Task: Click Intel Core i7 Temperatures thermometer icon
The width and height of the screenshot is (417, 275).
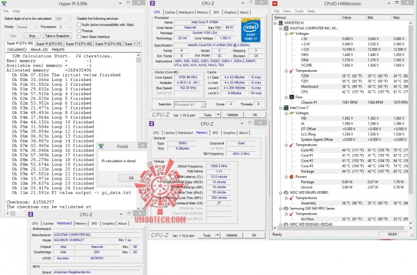Action: click(291, 145)
